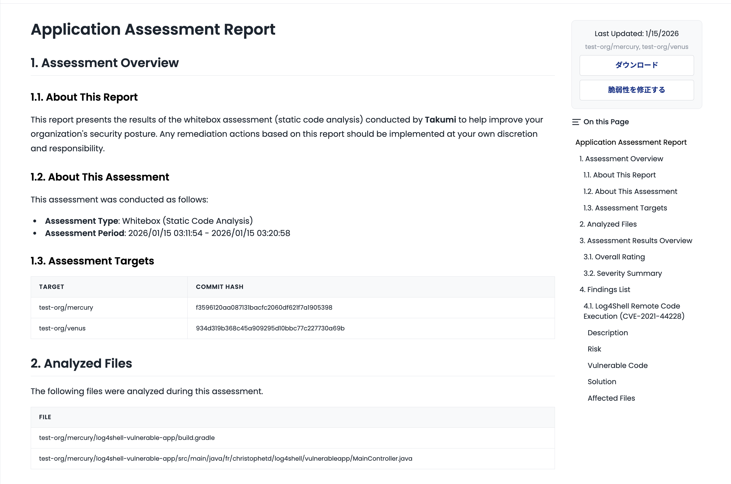Screen dimensions: 731x484
Task: Click the ダウンロード download button
Action: 636,65
